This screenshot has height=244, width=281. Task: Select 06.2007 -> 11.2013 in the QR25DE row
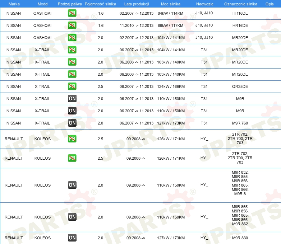click(x=137, y=86)
